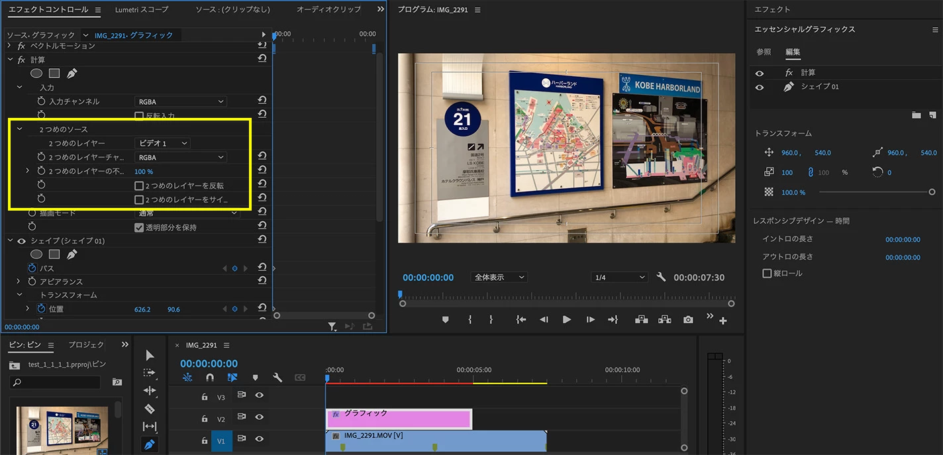943x455 pixels.
Task: Select the Track Select Forward tool
Action: point(150,373)
